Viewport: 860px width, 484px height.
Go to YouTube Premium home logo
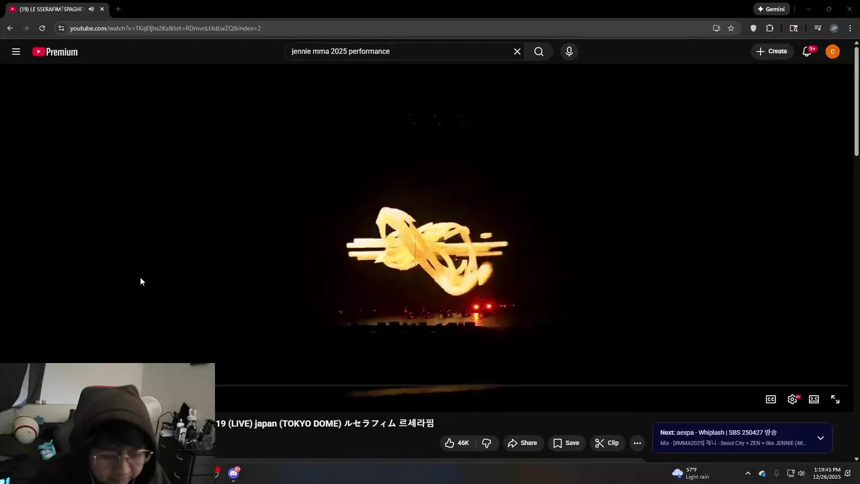coord(55,52)
